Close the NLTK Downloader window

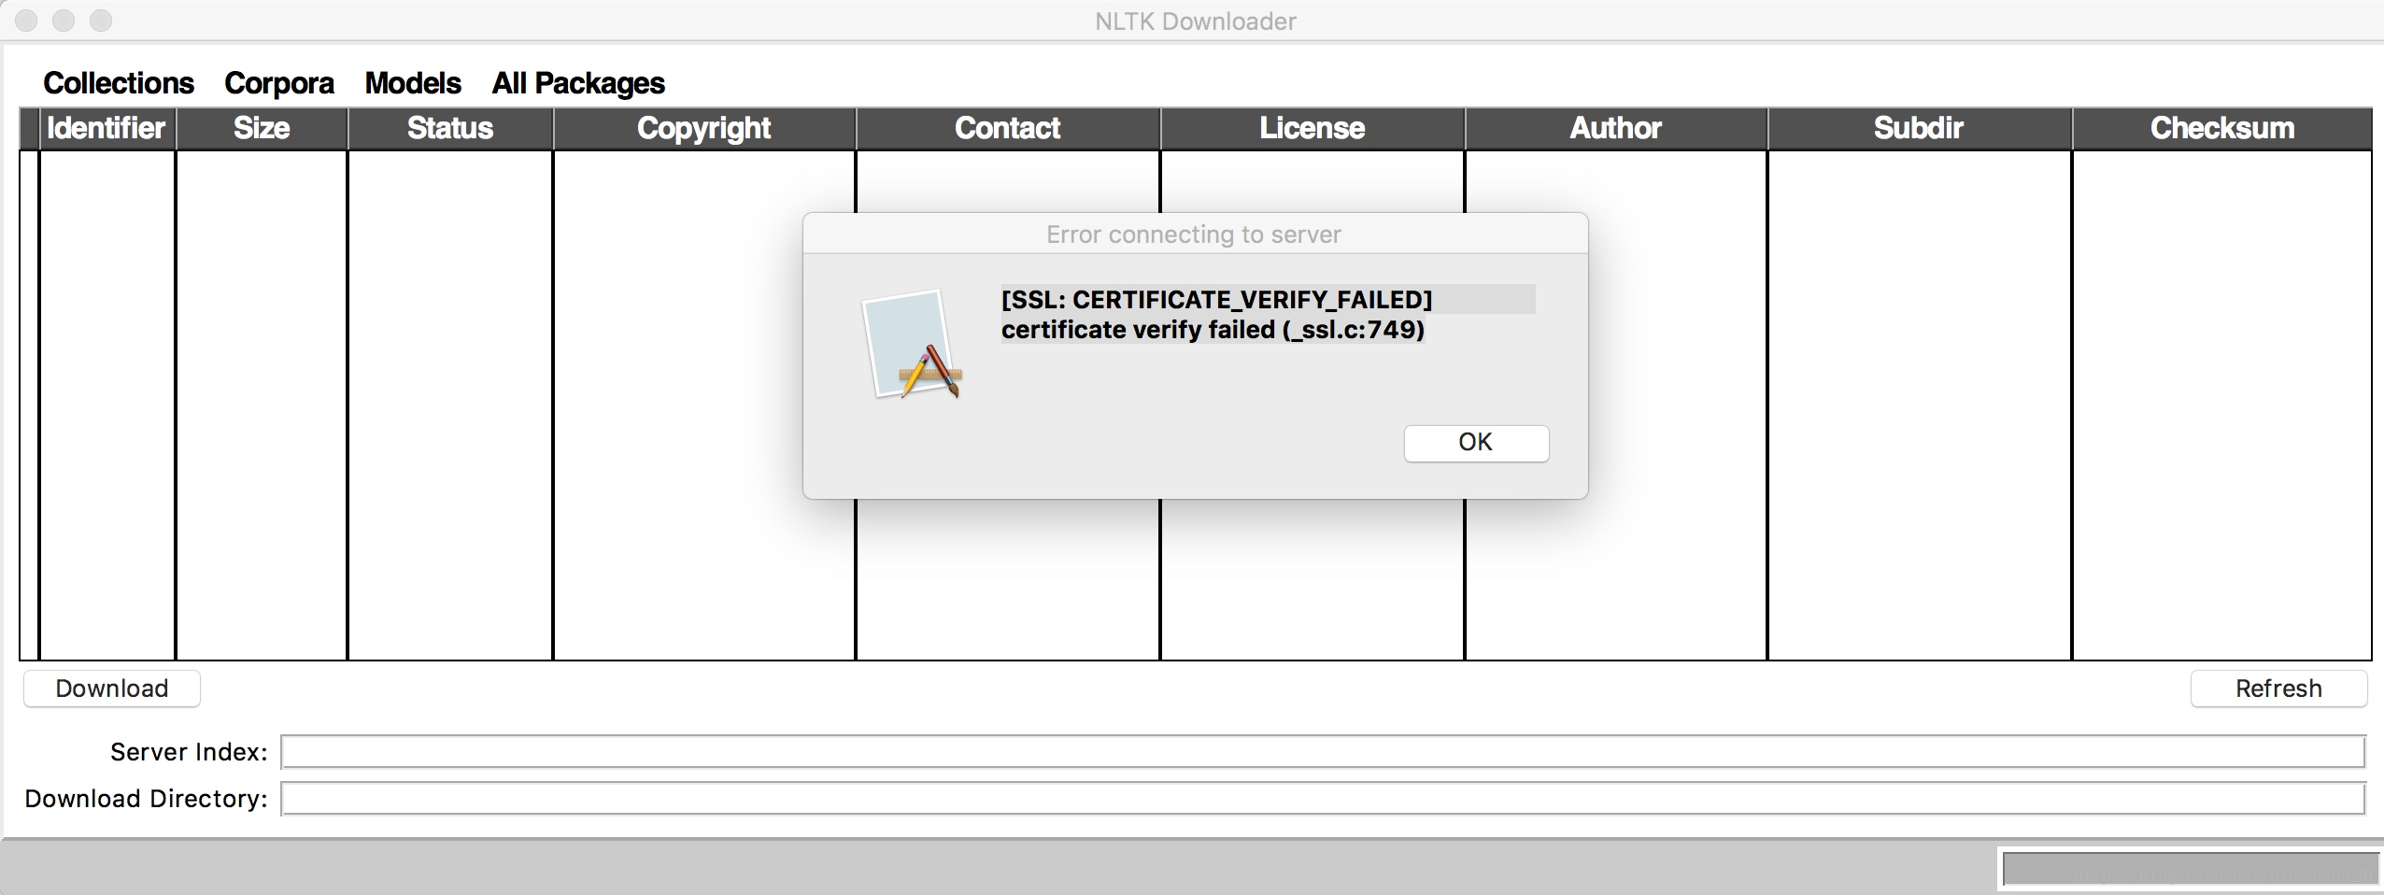pos(26,21)
